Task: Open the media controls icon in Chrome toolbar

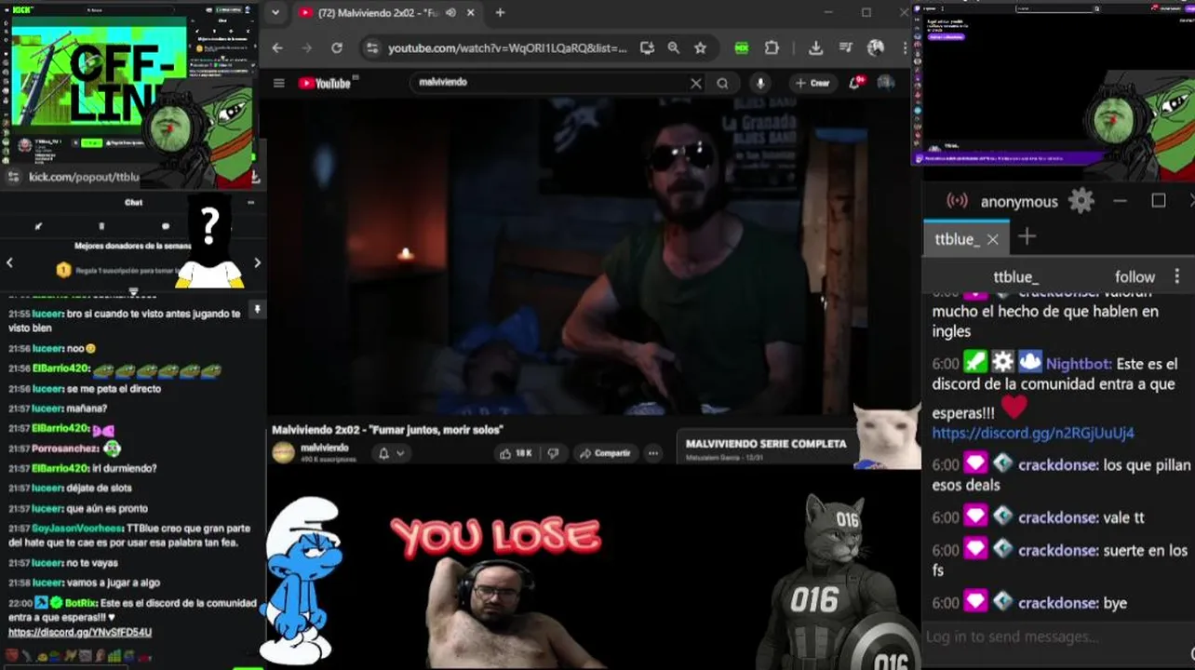Action: pyautogui.click(x=845, y=48)
